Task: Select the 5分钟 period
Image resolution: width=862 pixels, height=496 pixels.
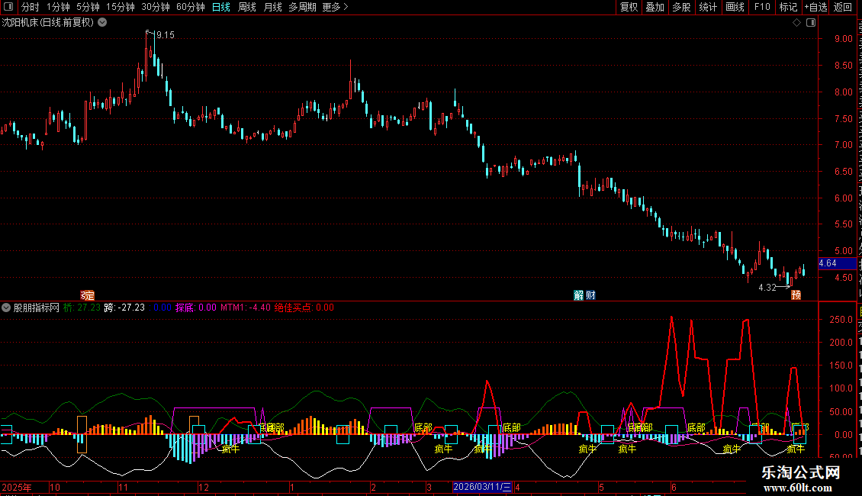Action: (88, 7)
